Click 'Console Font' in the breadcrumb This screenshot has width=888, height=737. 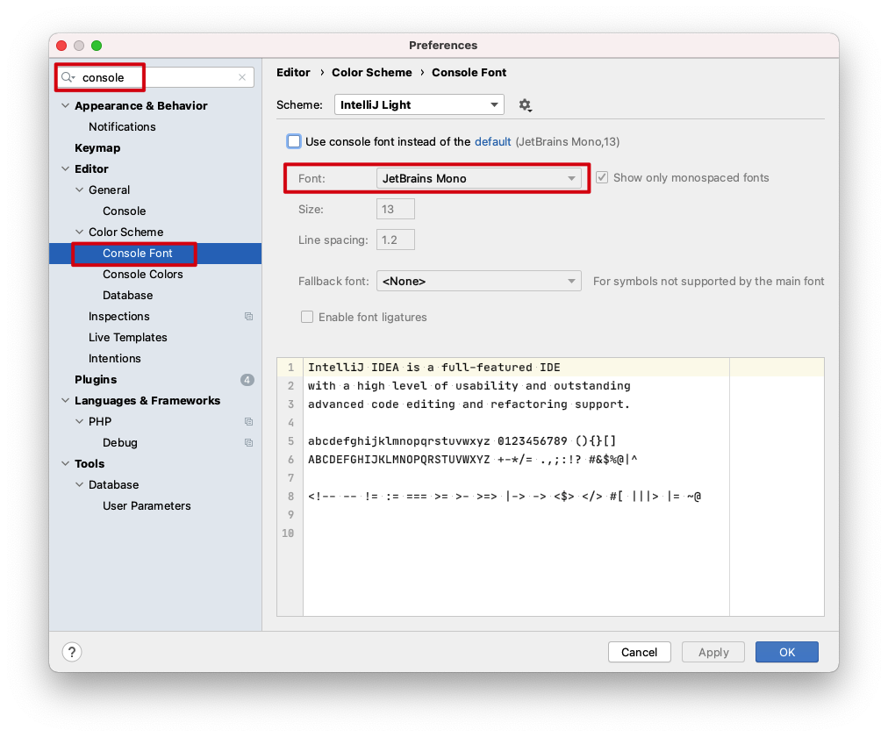[x=469, y=73]
